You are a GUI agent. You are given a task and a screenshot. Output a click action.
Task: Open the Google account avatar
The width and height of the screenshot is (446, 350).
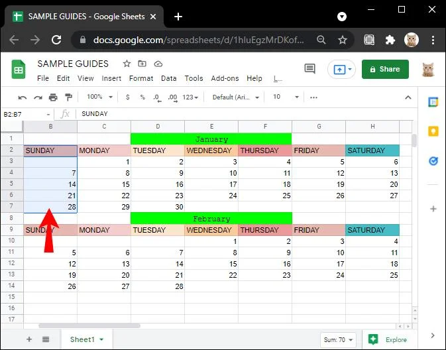[x=428, y=70]
